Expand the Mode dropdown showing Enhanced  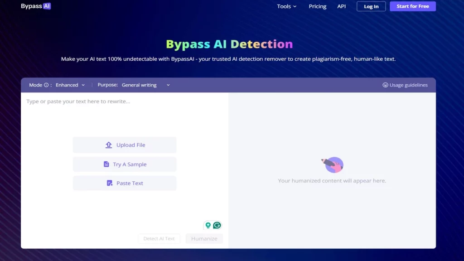click(x=70, y=85)
